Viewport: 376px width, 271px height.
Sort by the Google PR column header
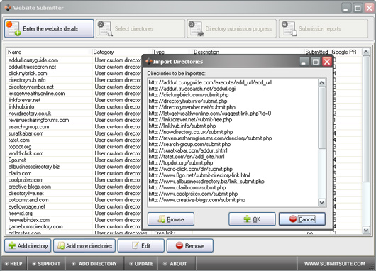click(x=345, y=52)
